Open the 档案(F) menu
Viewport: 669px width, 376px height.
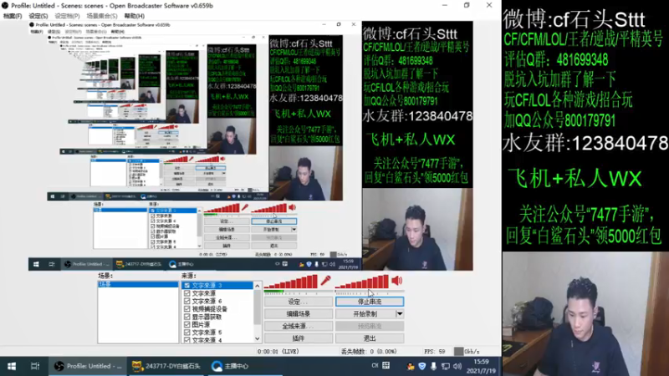[x=13, y=16]
